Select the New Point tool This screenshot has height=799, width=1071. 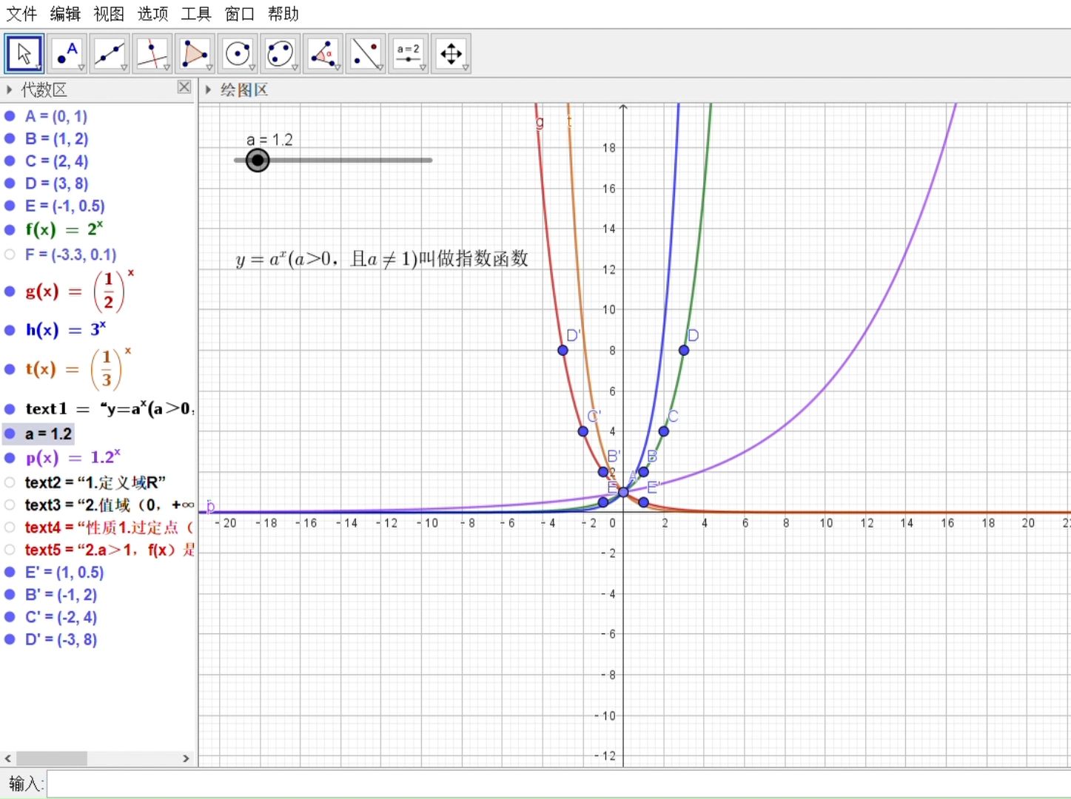coord(67,53)
